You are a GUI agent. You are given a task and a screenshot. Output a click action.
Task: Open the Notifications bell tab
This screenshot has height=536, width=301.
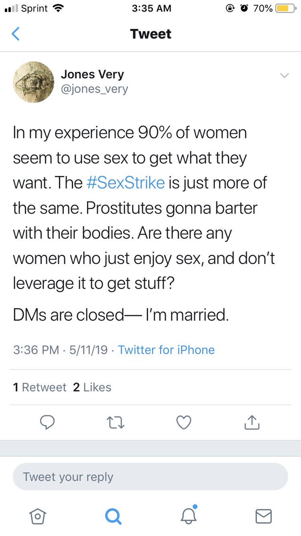click(188, 515)
